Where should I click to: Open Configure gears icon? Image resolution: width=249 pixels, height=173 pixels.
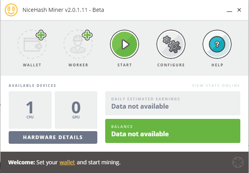(171, 44)
